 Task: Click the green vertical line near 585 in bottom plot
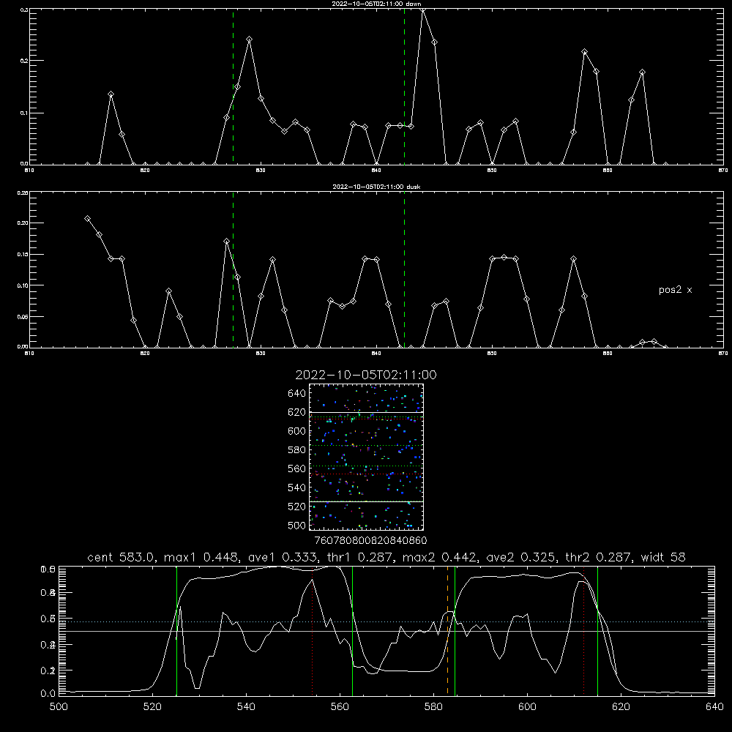455,630
